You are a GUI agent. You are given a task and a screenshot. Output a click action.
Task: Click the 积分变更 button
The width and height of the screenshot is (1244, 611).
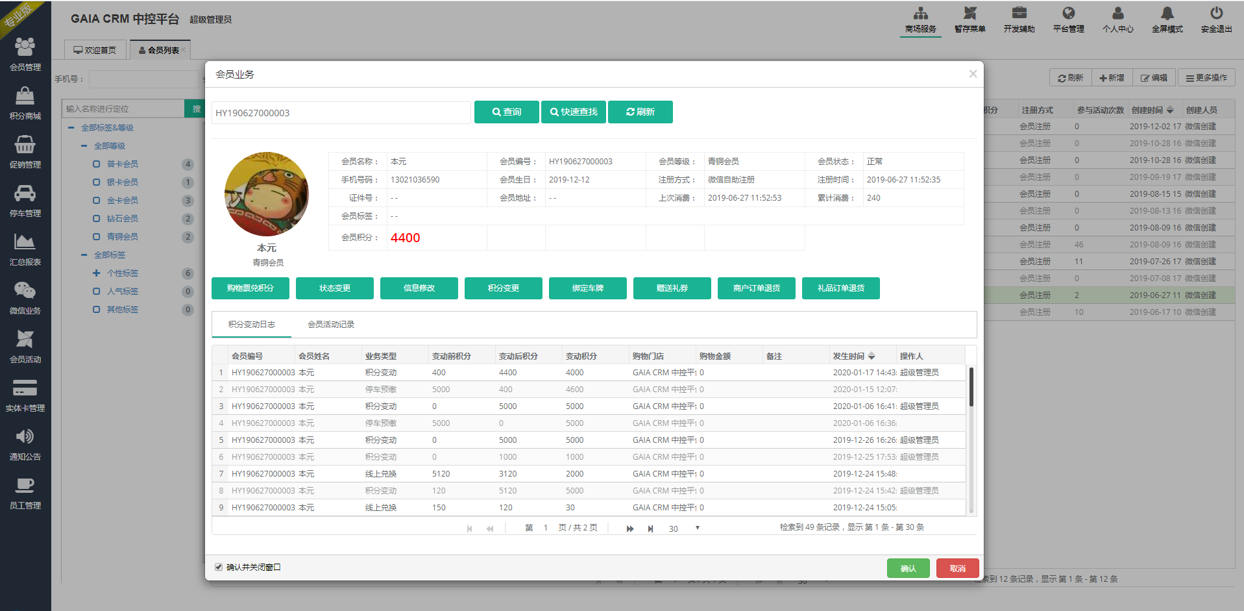[503, 288]
